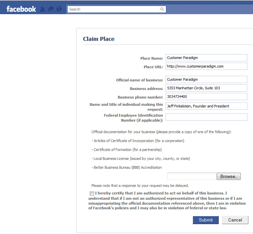Click the 'Place Name:' label
253x234 pixels.
[152, 58]
